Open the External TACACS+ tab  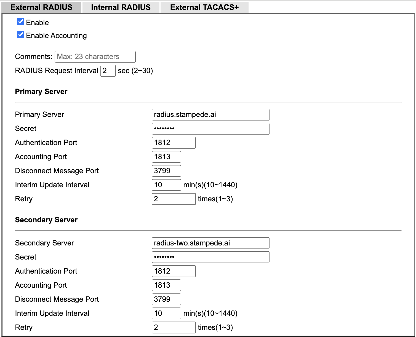click(204, 7)
